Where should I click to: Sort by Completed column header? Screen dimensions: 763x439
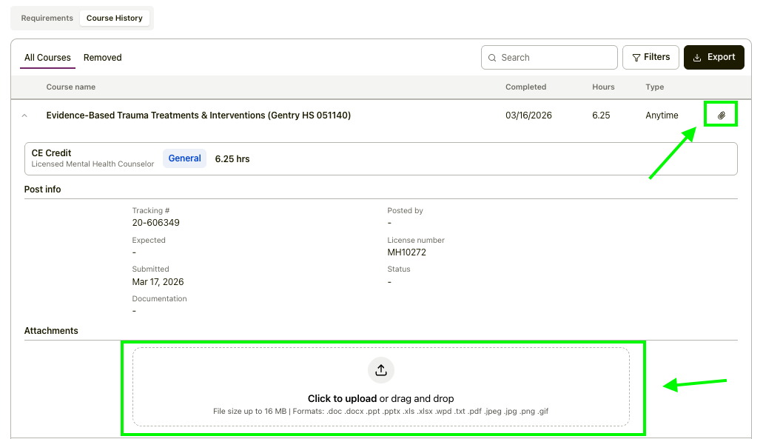point(525,87)
